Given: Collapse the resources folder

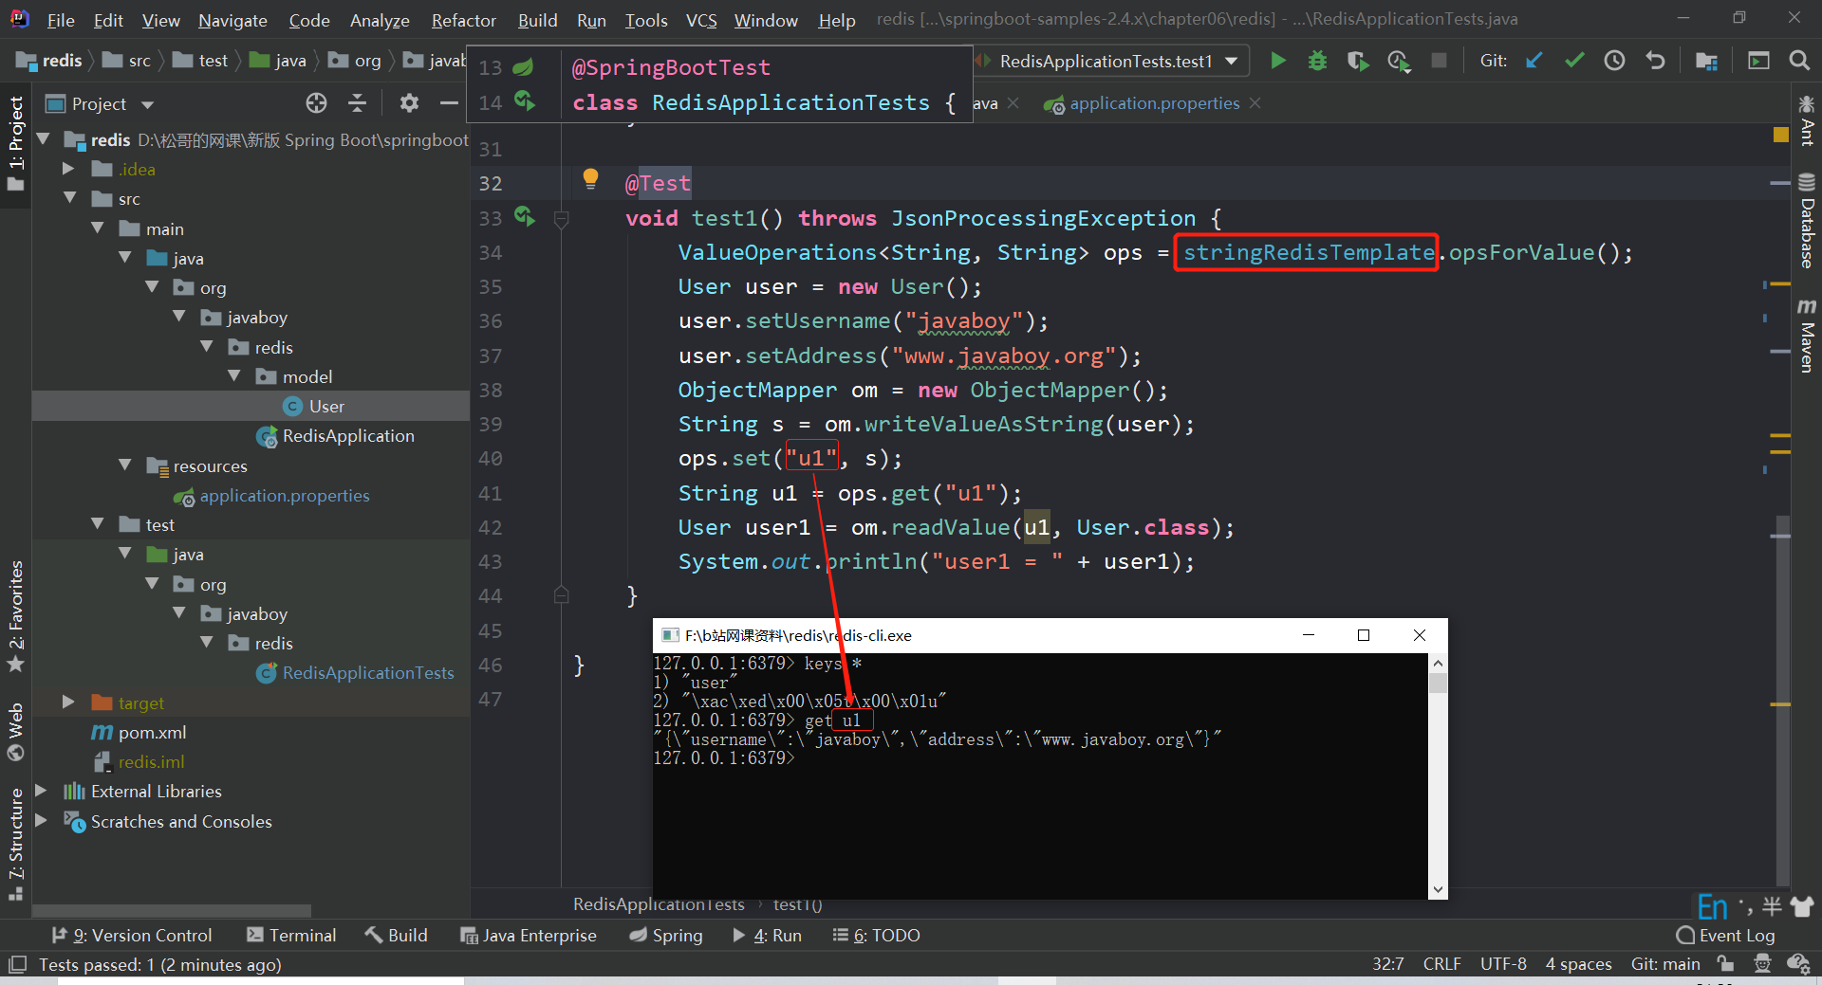Looking at the screenshot, I should [x=124, y=465].
